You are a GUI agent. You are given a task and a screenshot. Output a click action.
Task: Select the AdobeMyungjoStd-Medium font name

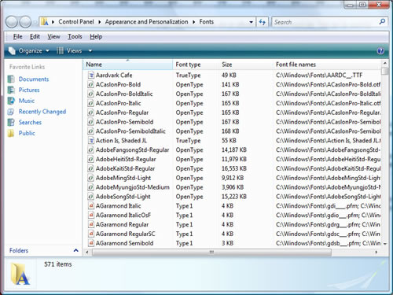(x=133, y=187)
